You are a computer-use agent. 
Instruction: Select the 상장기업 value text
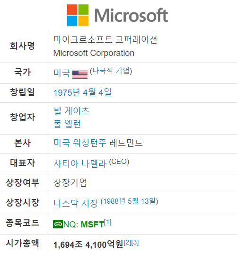coord(70,183)
